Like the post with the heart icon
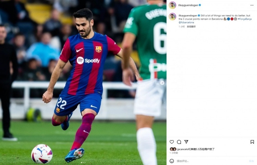 172,142
